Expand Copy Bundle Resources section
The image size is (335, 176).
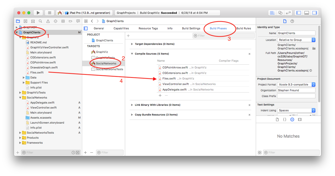[x=132, y=115]
